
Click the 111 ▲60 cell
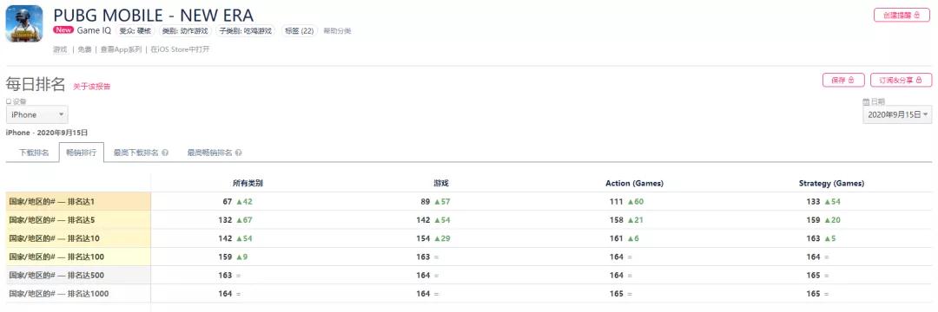[627, 202]
